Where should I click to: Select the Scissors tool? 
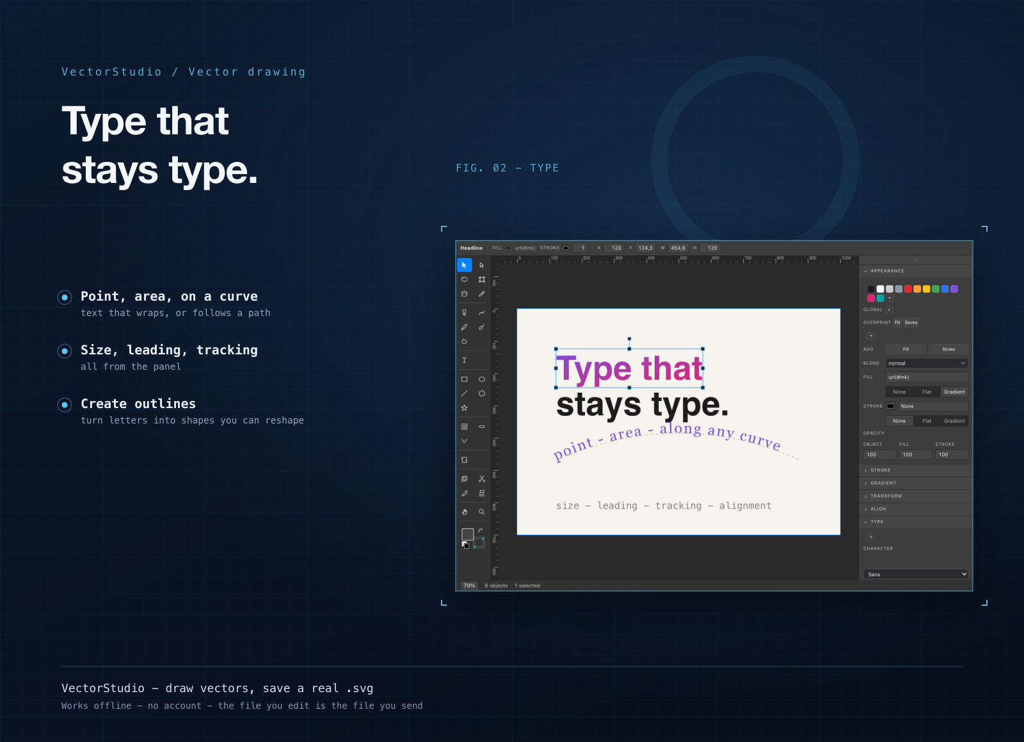coord(482,478)
